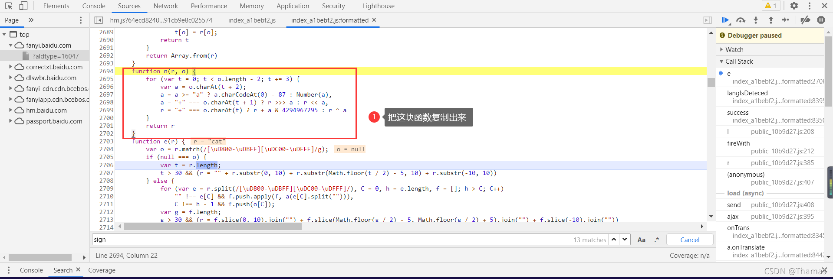Expand fanyiapp.cdn.bcebos domain node

(11, 99)
